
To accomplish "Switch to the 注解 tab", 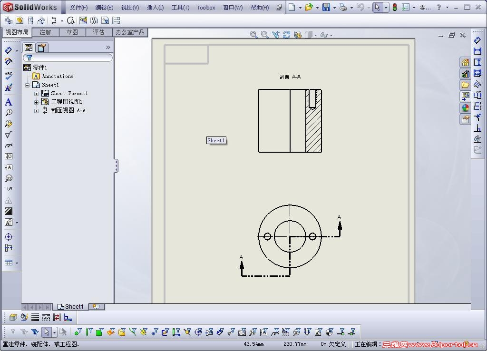I will 45,32.
